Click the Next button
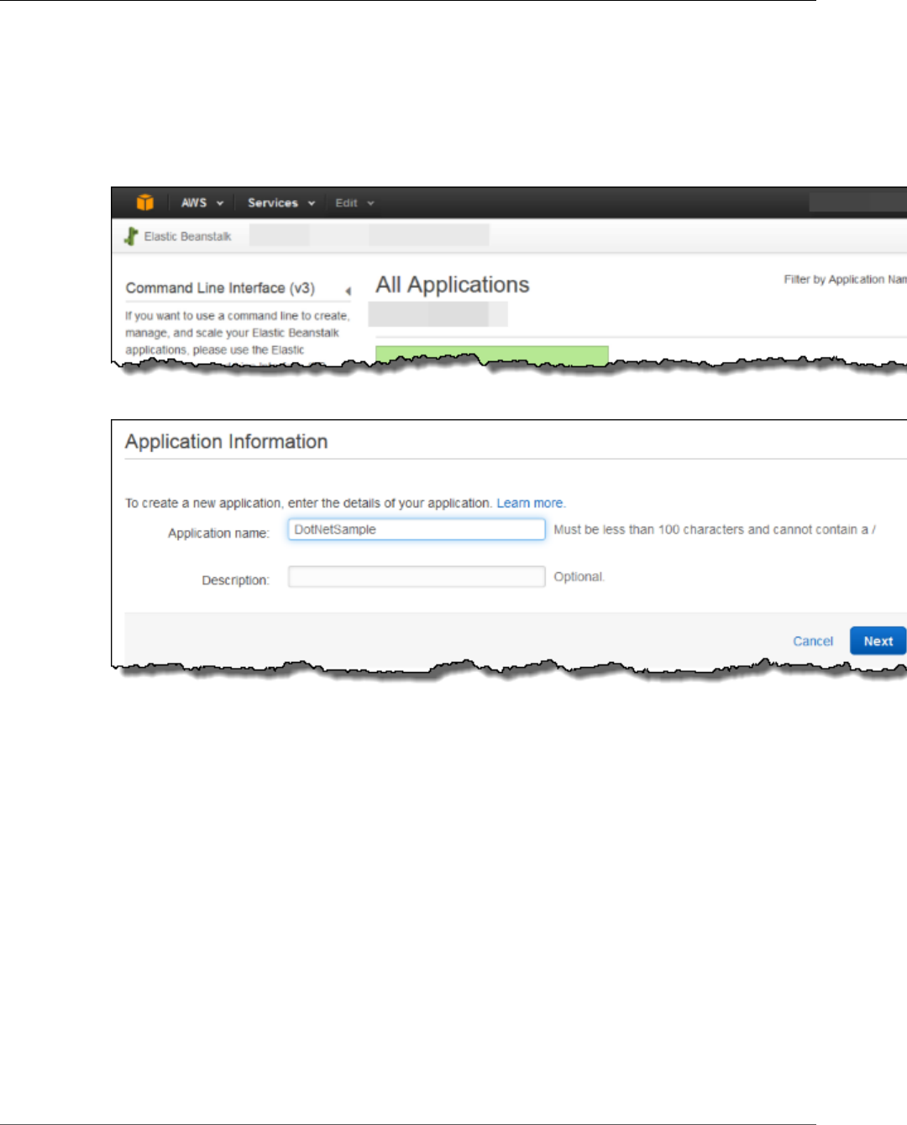907x1125 pixels. 878,641
